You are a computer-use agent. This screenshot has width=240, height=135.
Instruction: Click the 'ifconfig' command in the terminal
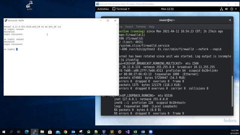(x=132, y=60)
